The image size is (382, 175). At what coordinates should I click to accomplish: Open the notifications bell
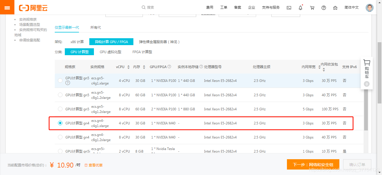click(300, 8)
